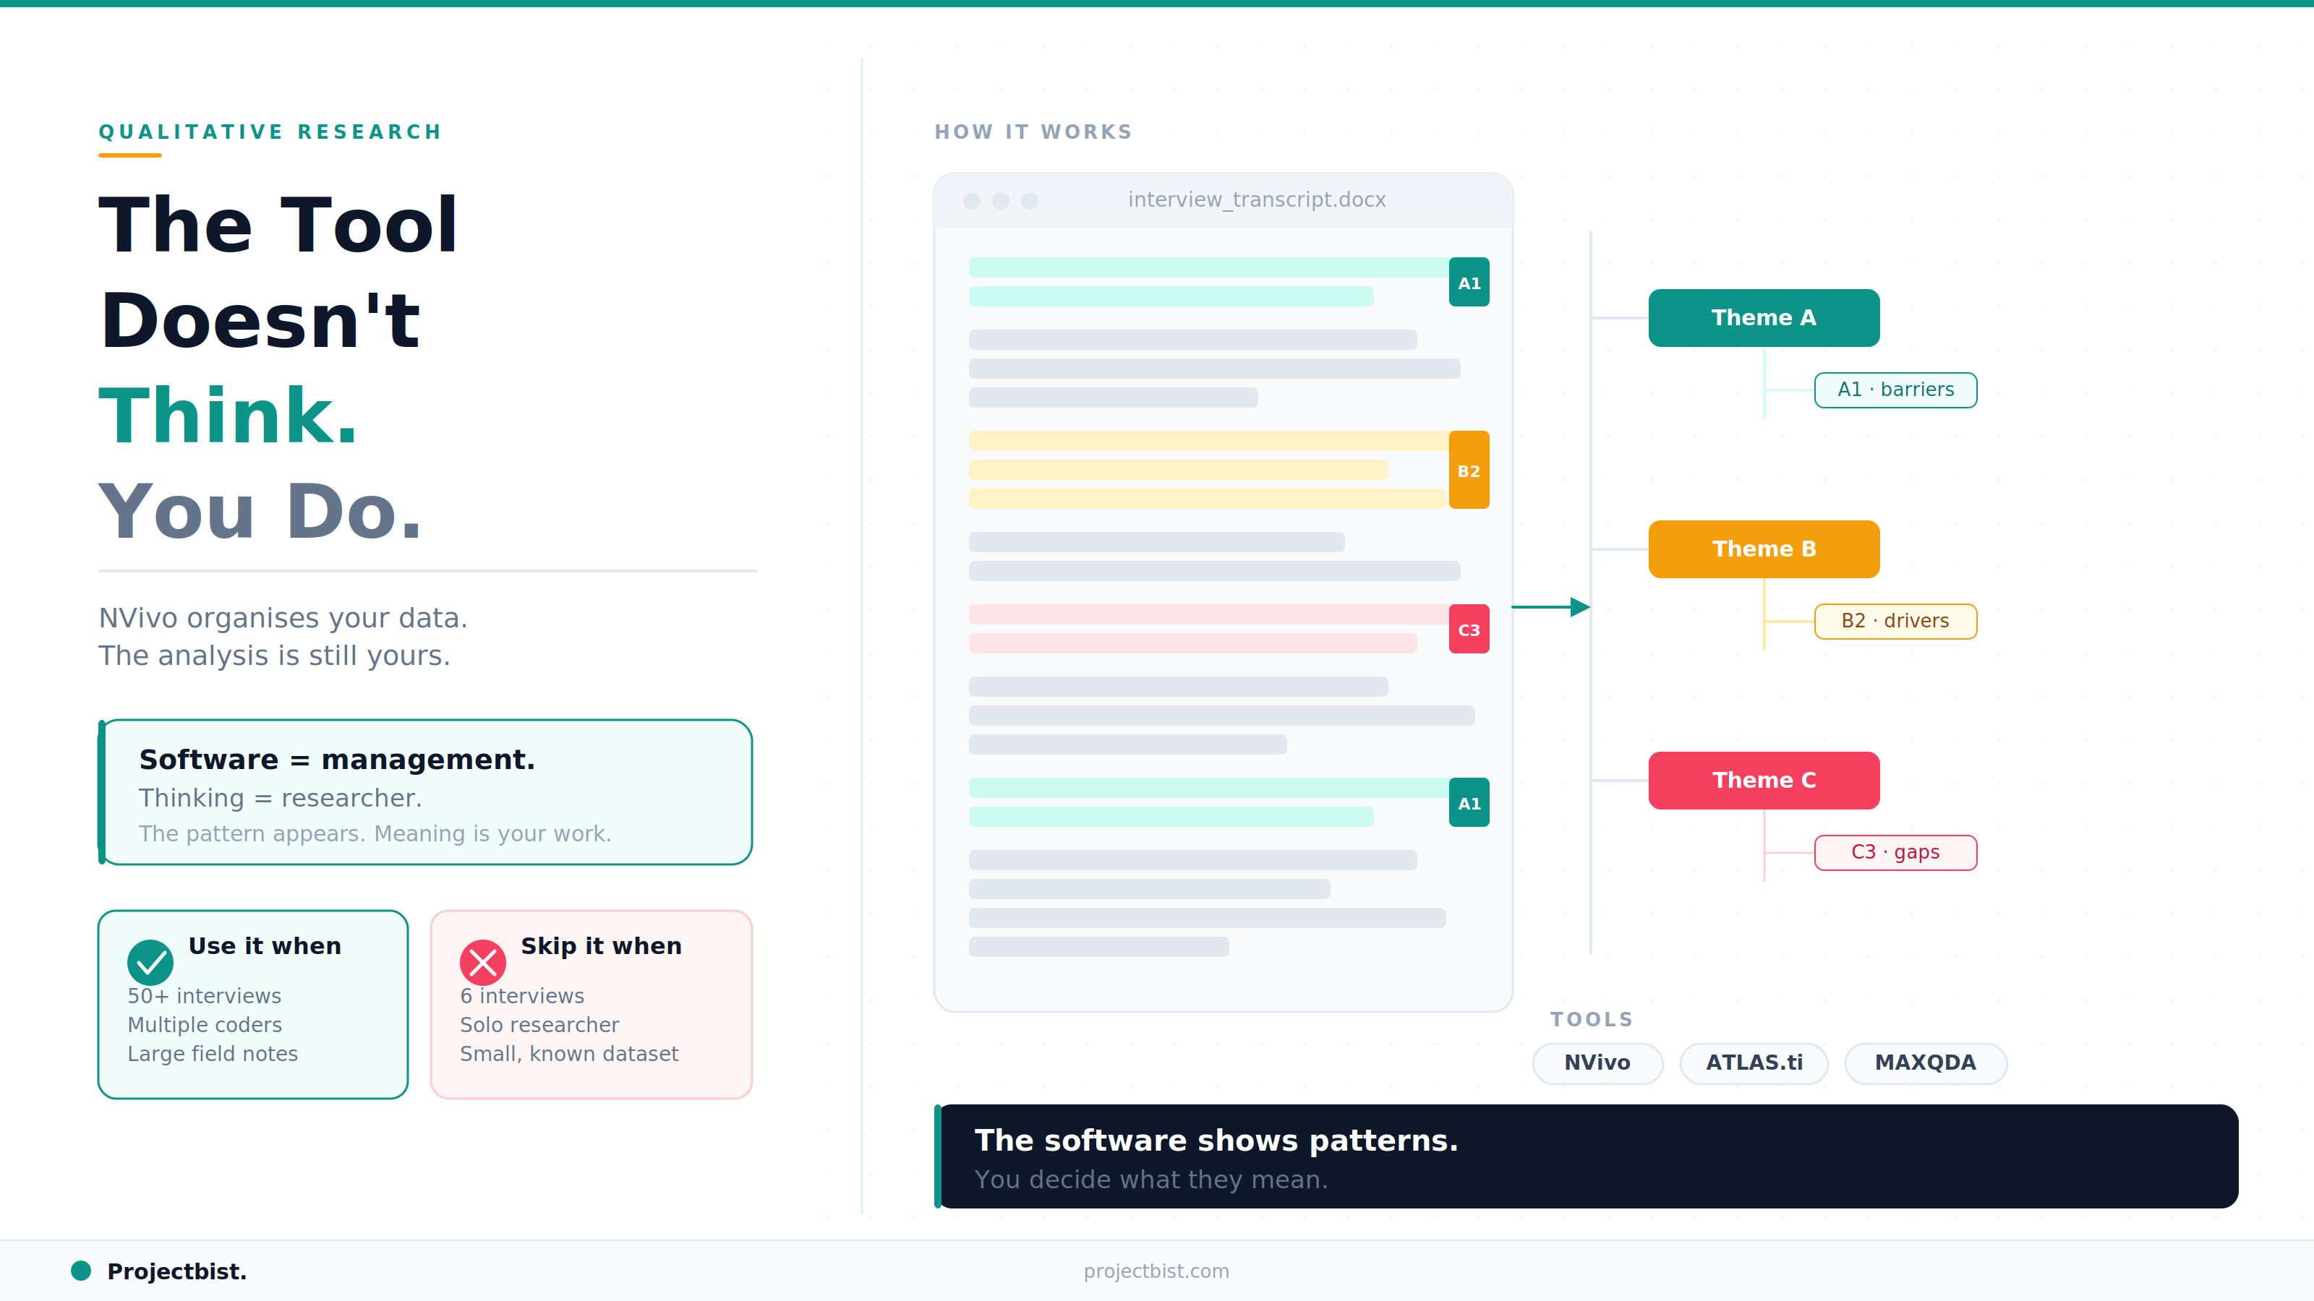Screen dimensions: 2314x1301
Task: Toggle the Theme C node
Action: 1762,781
